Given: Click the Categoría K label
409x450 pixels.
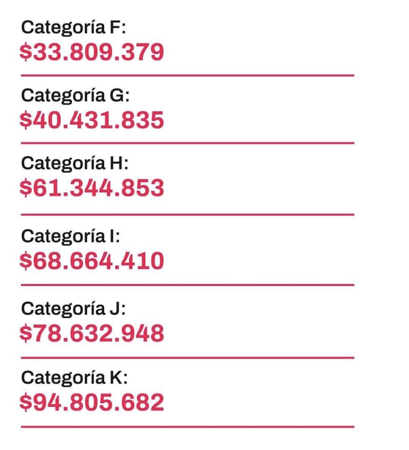Looking at the screenshot, I should [75, 377].
